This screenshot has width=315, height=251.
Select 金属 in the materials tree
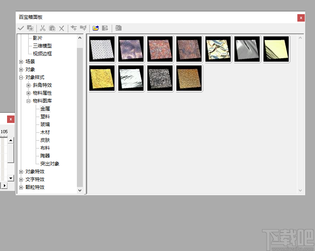(x=44, y=108)
